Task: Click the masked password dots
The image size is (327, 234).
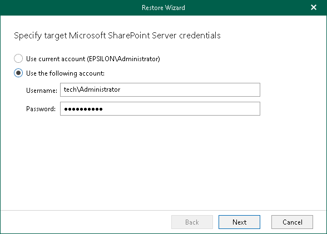Action: (x=83, y=109)
